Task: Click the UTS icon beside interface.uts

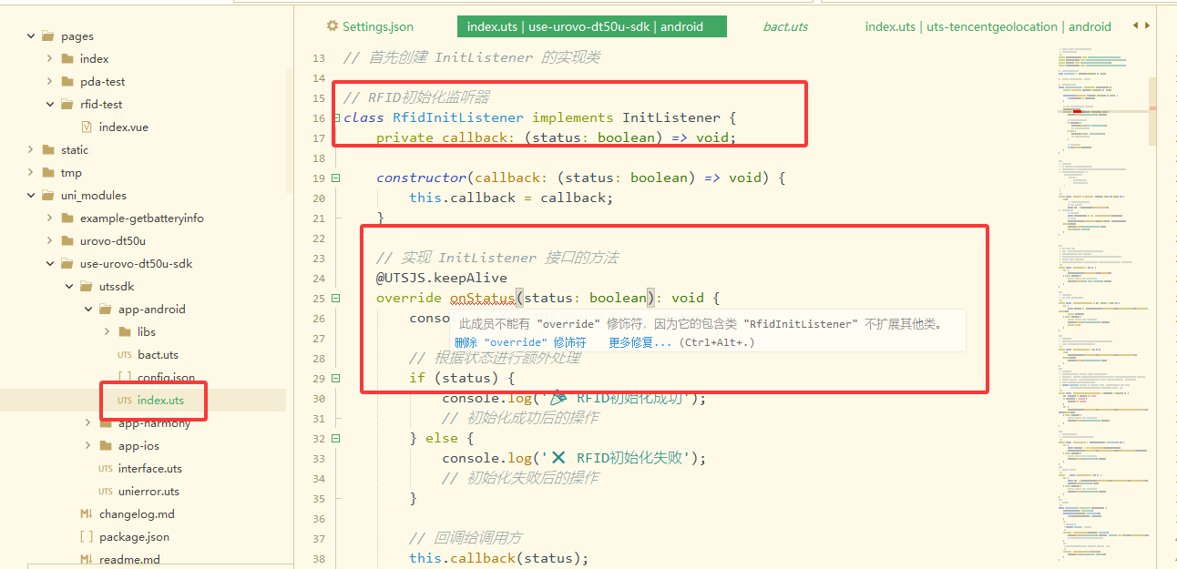Action: pyautogui.click(x=106, y=469)
